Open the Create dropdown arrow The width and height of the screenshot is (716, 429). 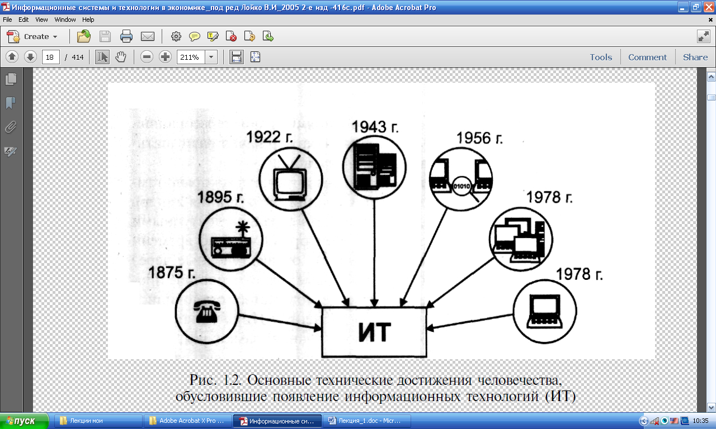coord(55,37)
